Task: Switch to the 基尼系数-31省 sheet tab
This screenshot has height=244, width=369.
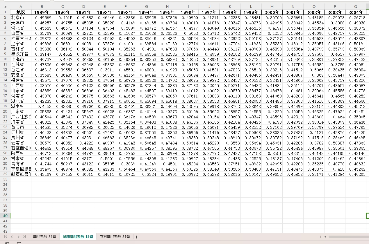Action: [44, 237]
